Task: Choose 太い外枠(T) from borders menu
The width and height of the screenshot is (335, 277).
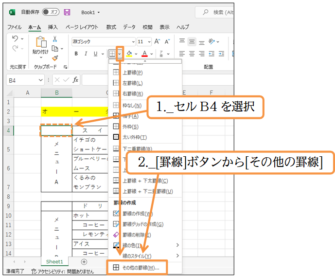Action: pyautogui.click(x=145, y=137)
